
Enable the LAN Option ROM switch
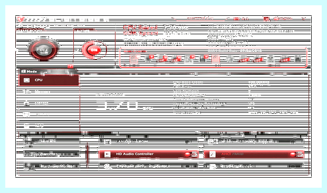point(187,142)
